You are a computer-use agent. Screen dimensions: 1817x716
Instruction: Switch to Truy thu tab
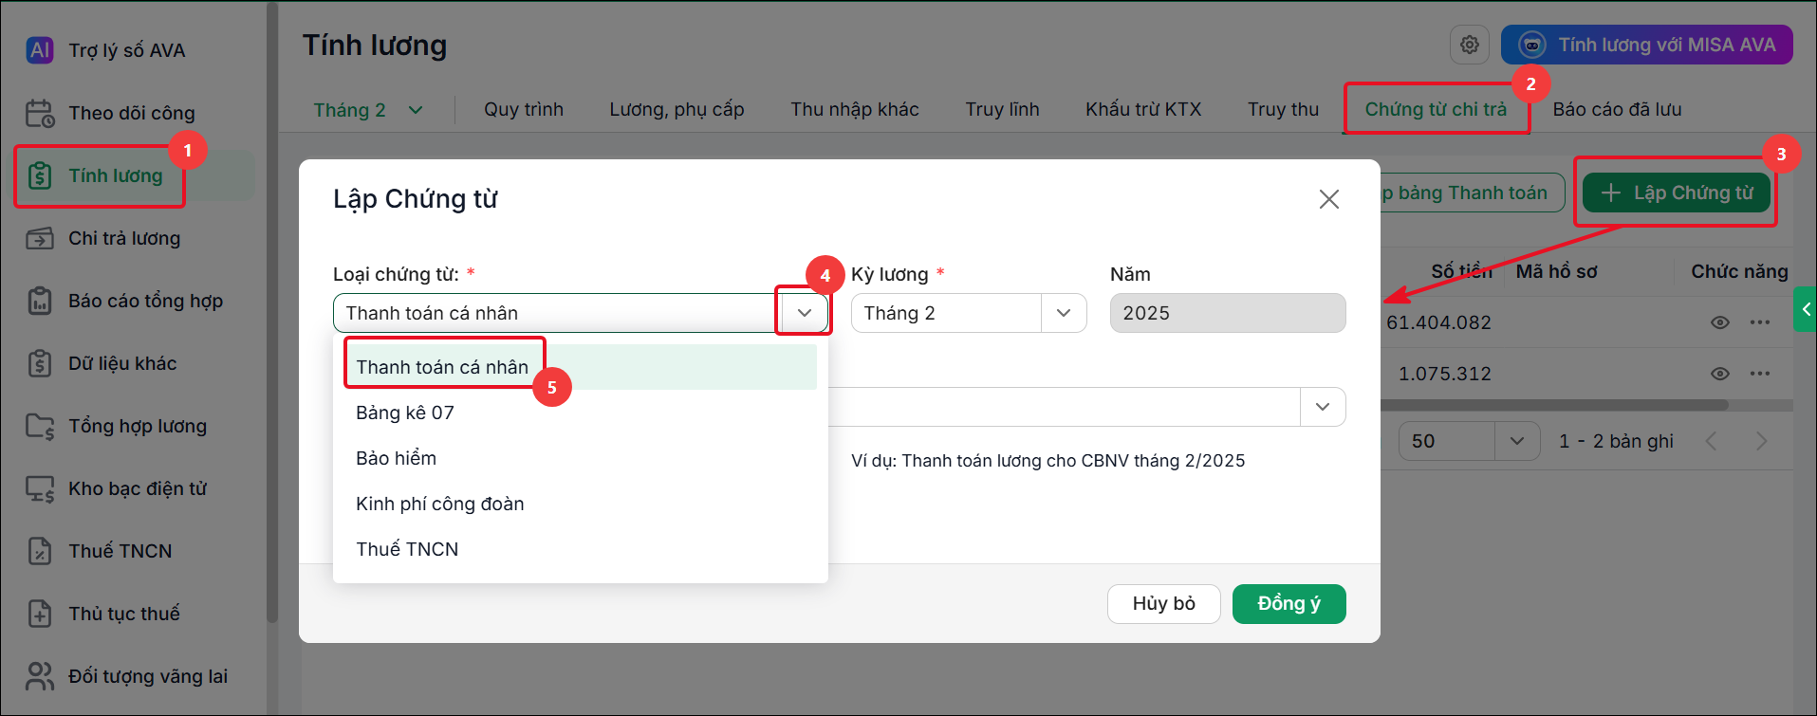[1283, 110]
